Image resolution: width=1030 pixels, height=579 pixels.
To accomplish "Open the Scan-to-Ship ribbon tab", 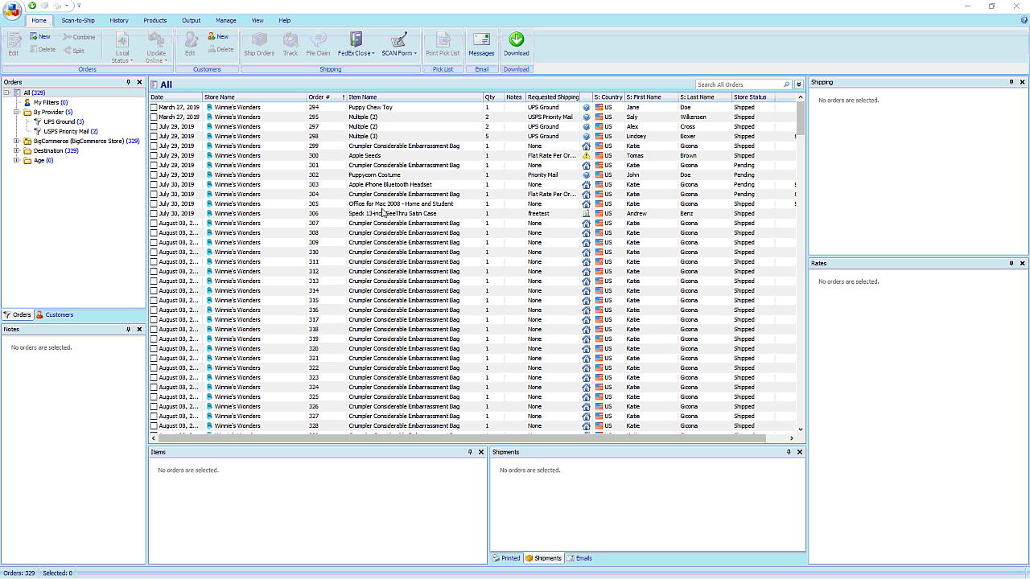I will pos(78,20).
